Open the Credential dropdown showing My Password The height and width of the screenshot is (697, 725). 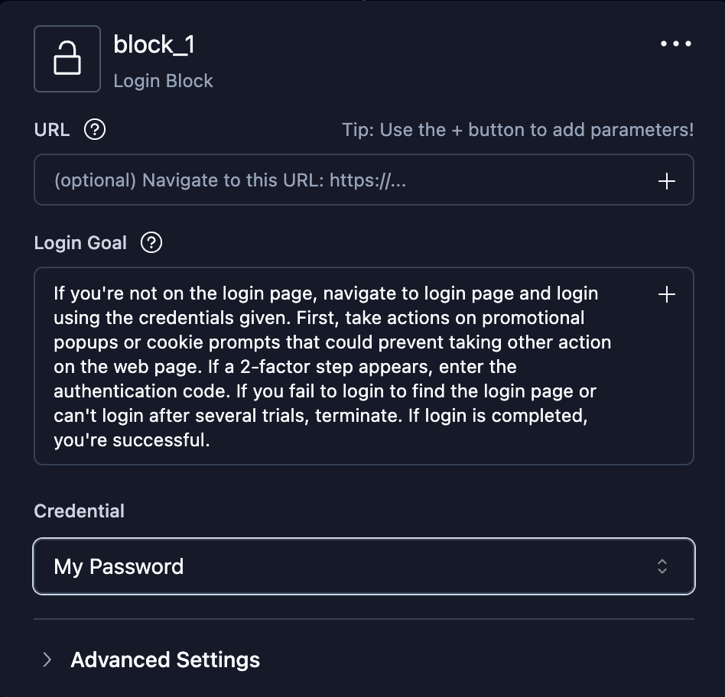[363, 566]
